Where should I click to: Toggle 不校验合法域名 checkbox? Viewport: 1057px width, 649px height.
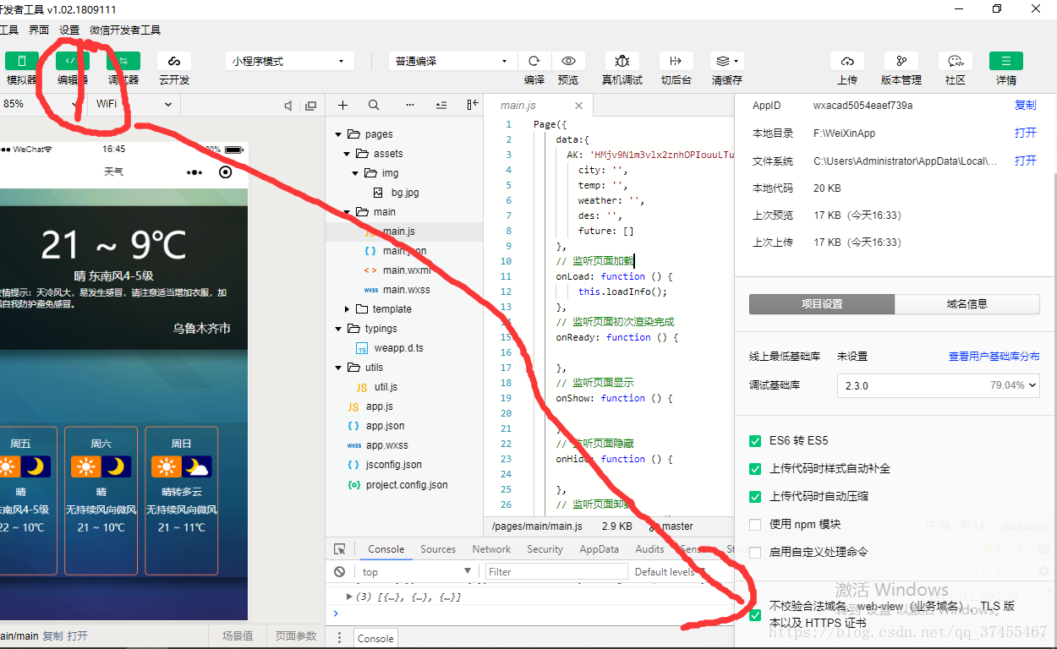pyautogui.click(x=755, y=614)
